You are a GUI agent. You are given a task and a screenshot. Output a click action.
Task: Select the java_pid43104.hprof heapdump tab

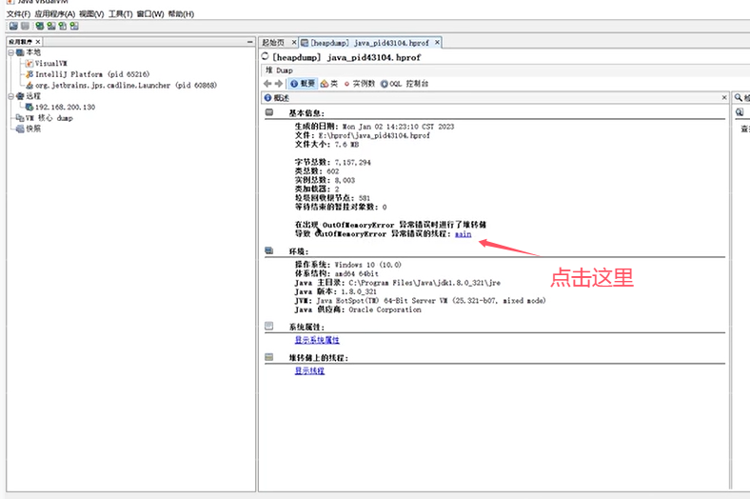click(x=369, y=43)
